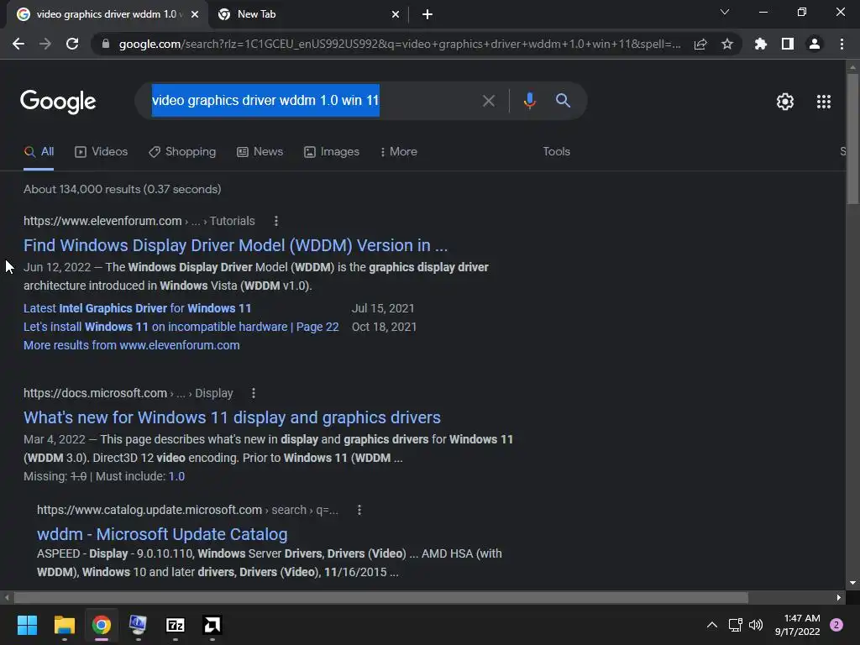Open the Extensions puzzle icon
The width and height of the screenshot is (860, 645).
[761, 44]
